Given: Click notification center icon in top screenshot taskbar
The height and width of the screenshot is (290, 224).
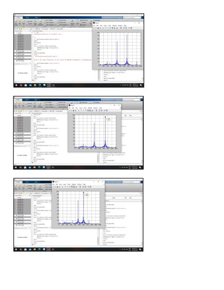Looking at the screenshot, I should pyautogui.click(x=141, y=85).
